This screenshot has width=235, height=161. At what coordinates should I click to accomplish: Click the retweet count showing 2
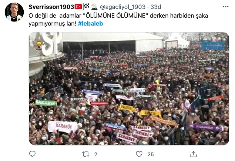(x=95, y=154)
